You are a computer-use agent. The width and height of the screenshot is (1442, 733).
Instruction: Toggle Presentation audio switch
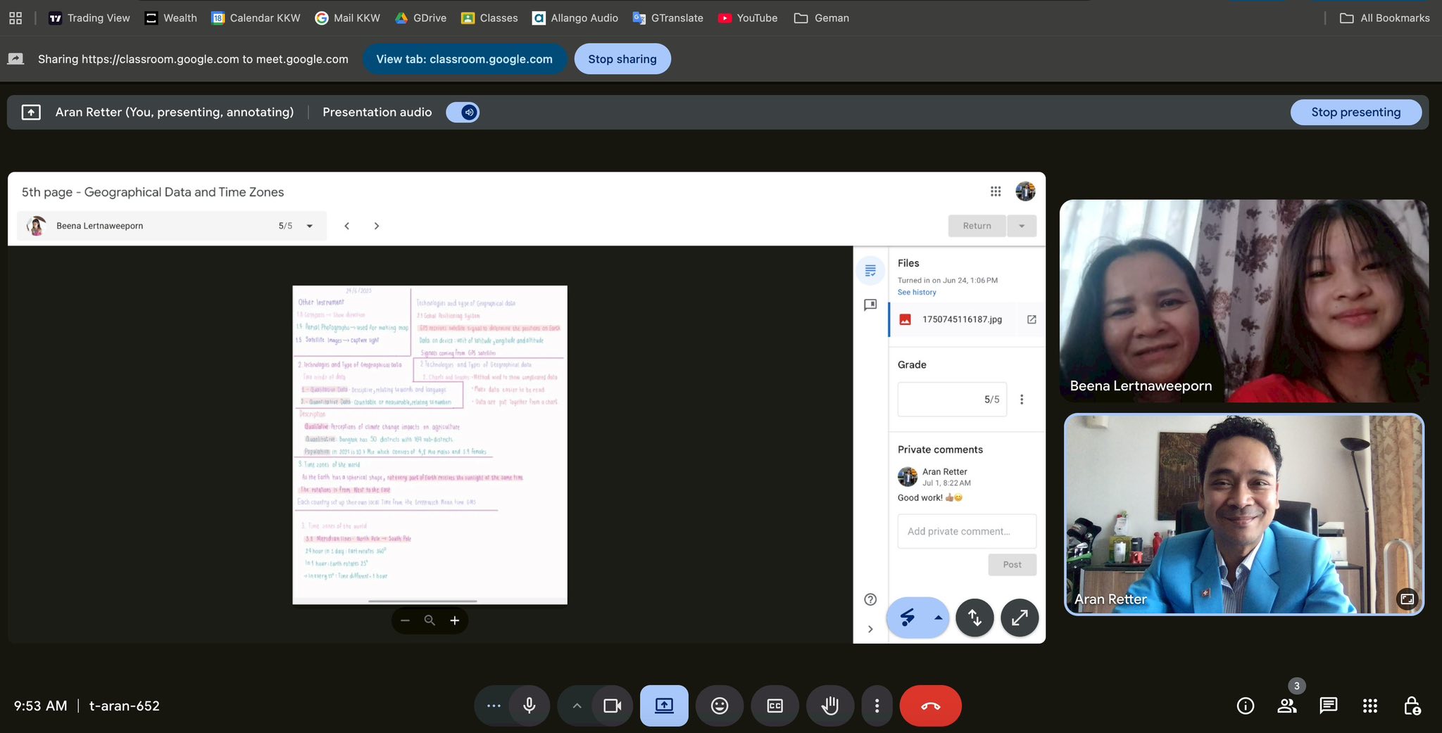pos(463,113)
